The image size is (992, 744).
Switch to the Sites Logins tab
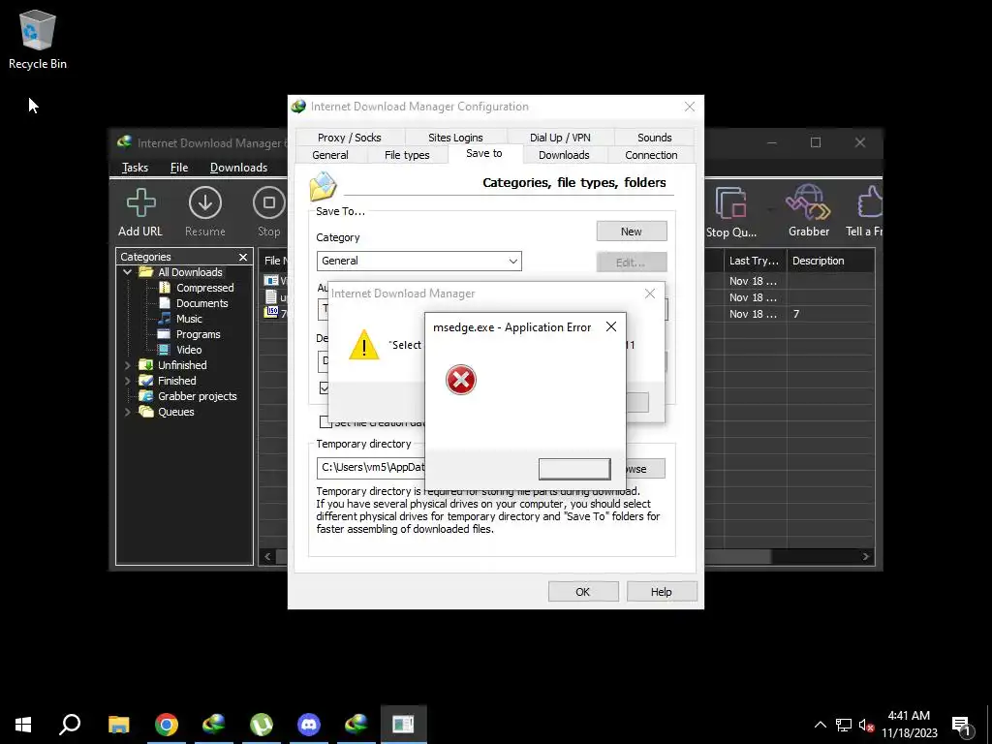[455, 138]
